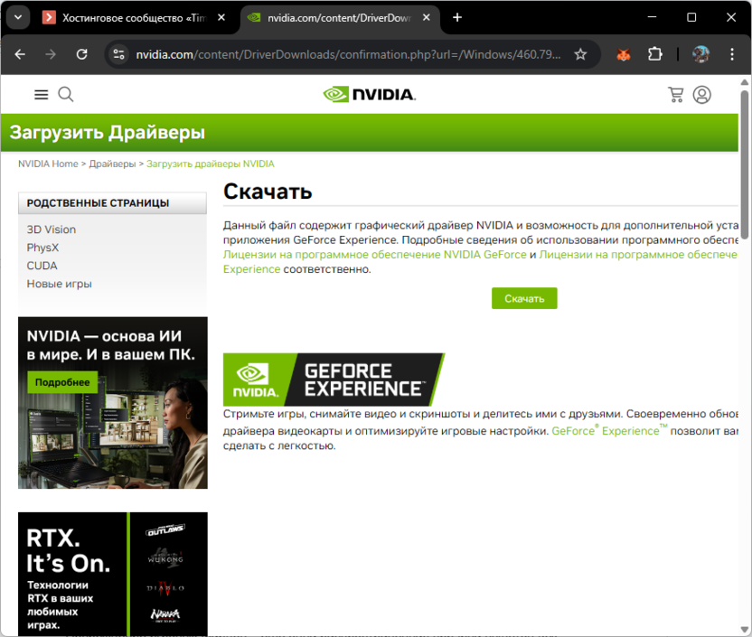Click the РОДСТВЕННЫЕ СТРАНИЦЫ panel header
752x637 pixels.
pos(112,203)
